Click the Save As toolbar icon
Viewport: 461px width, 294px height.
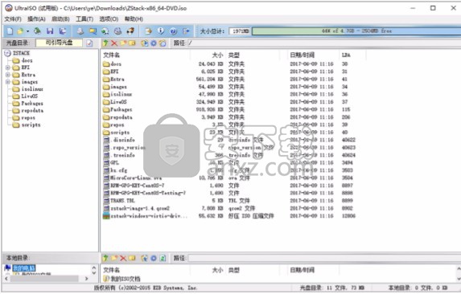(62, 31)
